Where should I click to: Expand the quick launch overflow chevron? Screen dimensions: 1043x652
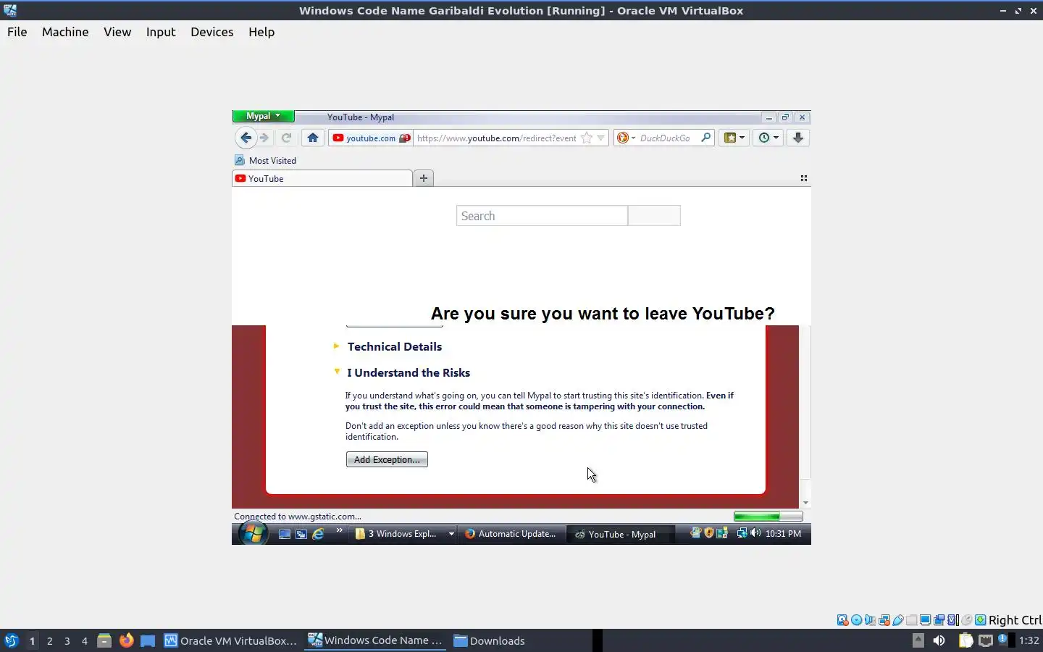(x=339, y=531)
